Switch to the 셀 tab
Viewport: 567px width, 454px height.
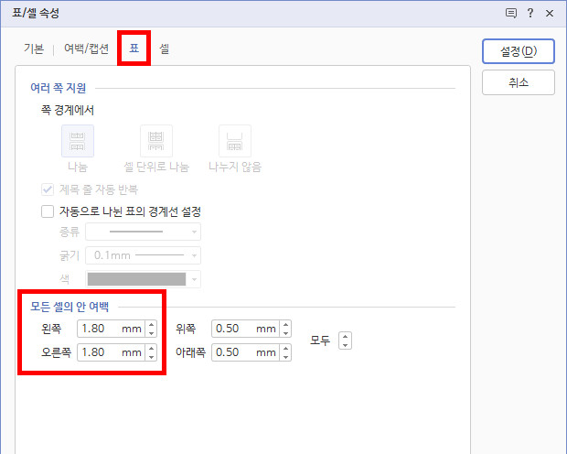pyautogui.click(x=165, y=49)
